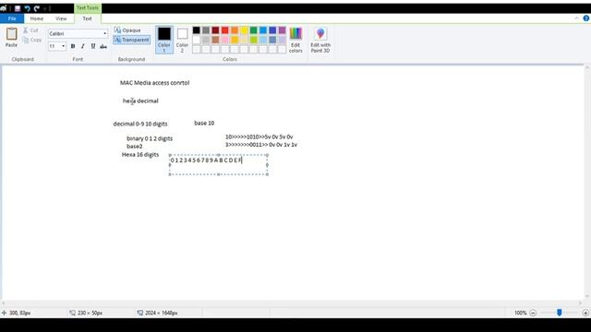Select Color 2 background box

click(183, 40)
